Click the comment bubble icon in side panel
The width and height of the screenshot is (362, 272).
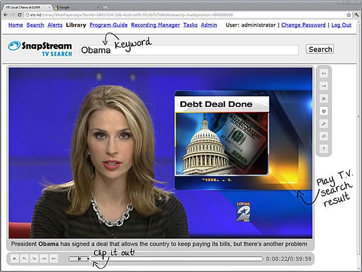pos(324,136)
